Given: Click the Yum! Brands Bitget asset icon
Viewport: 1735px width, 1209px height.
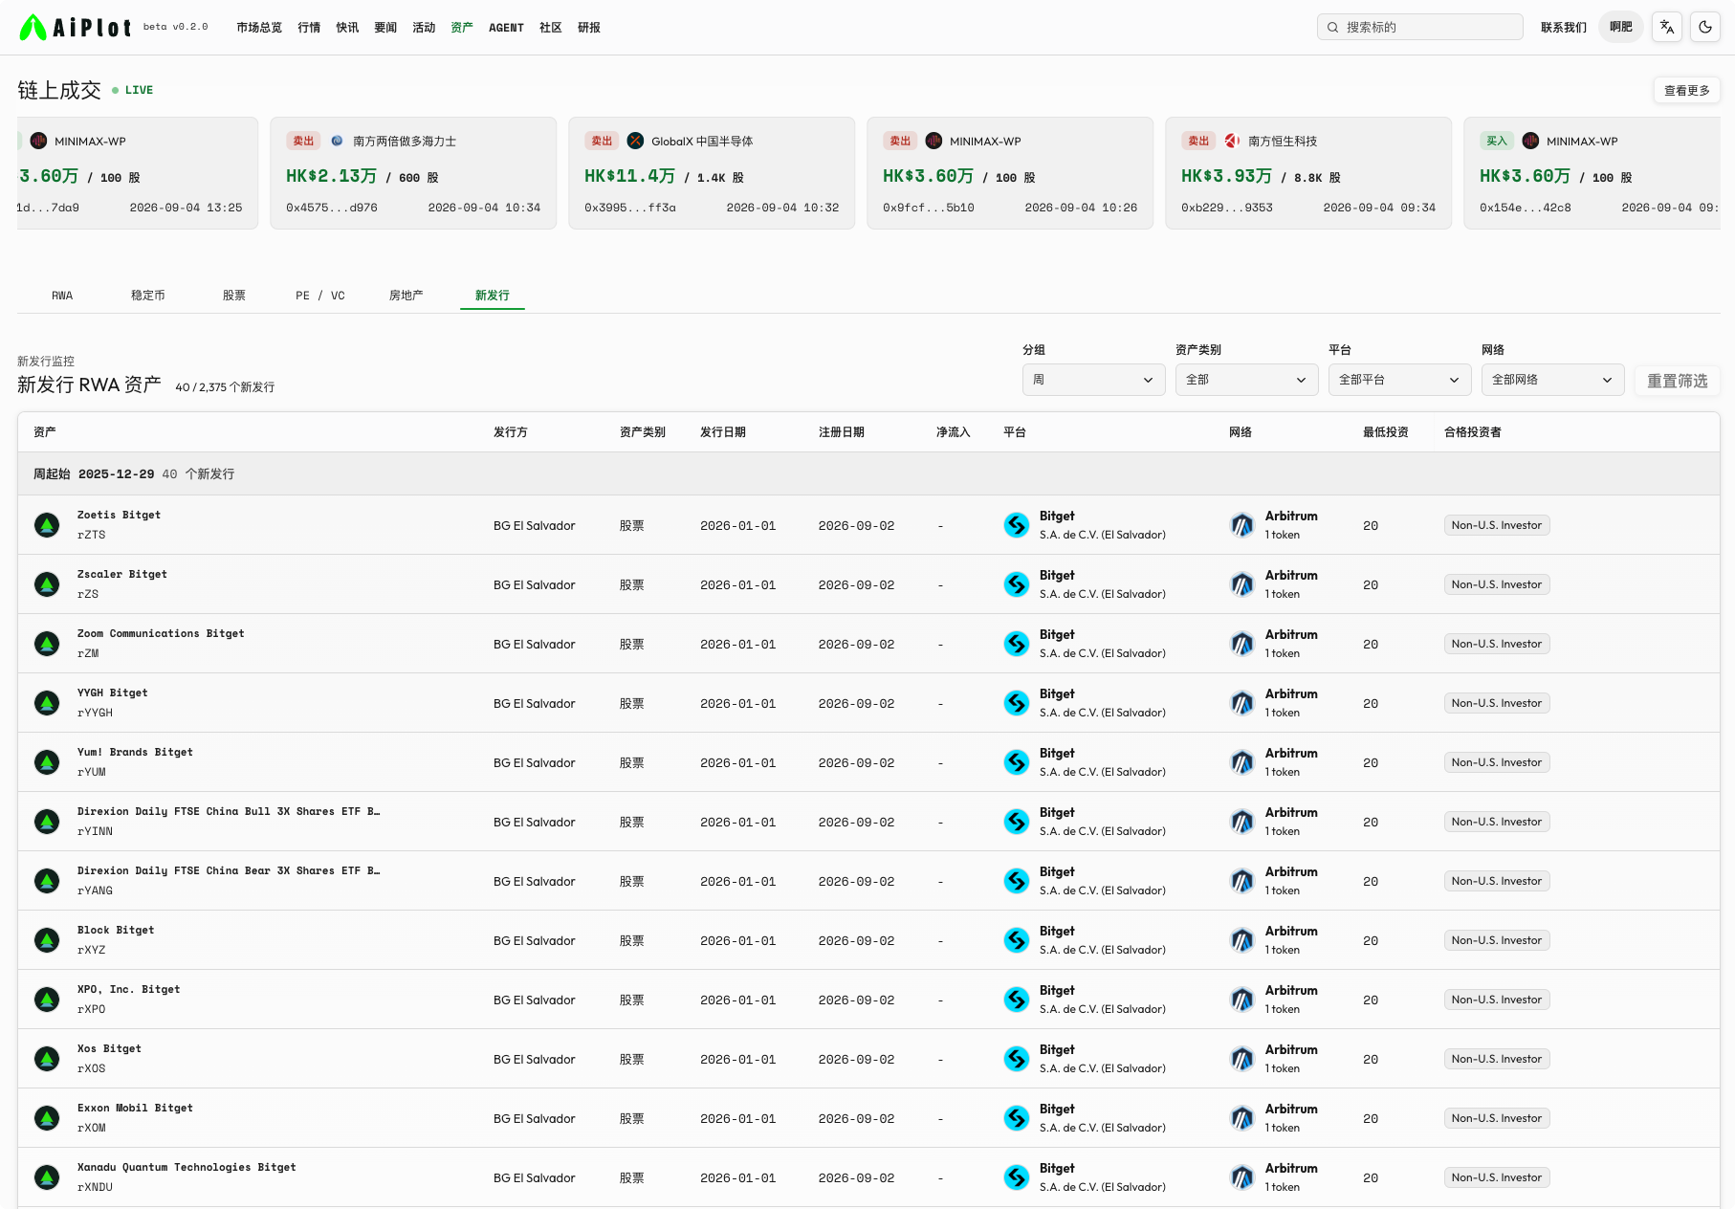Looking at the screenshot, I should pyautogui.click(x=47, y=762).
